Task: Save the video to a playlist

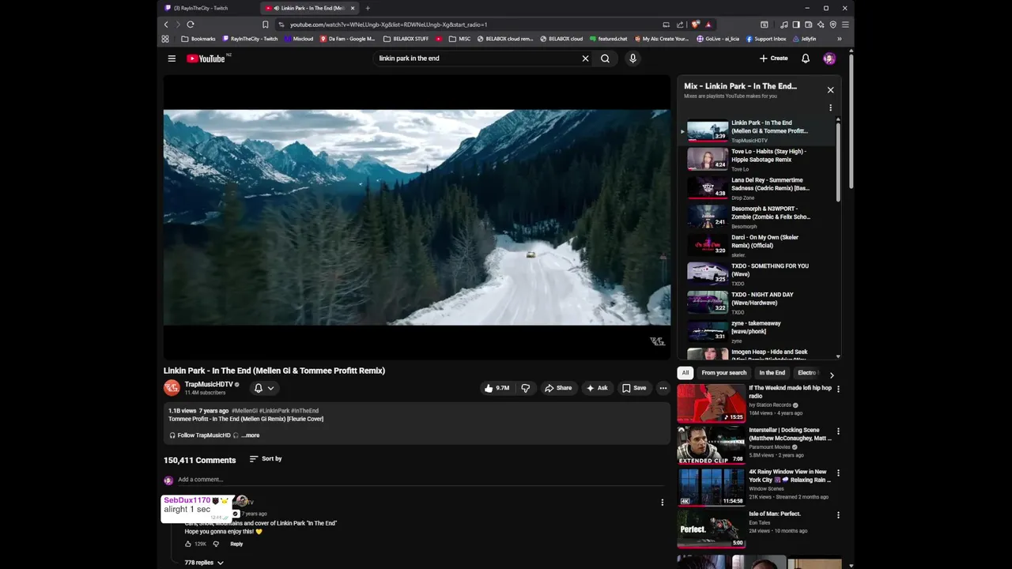Action: (x=634, y=388)
